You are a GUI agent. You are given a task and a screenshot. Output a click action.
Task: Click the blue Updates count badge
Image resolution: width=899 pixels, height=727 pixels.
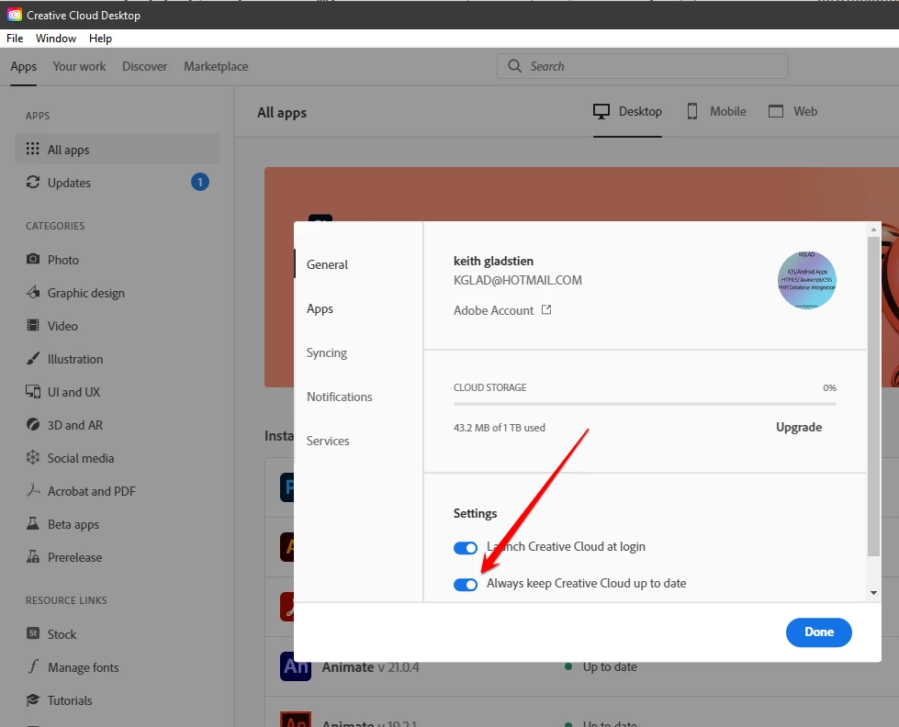(199, 183)
